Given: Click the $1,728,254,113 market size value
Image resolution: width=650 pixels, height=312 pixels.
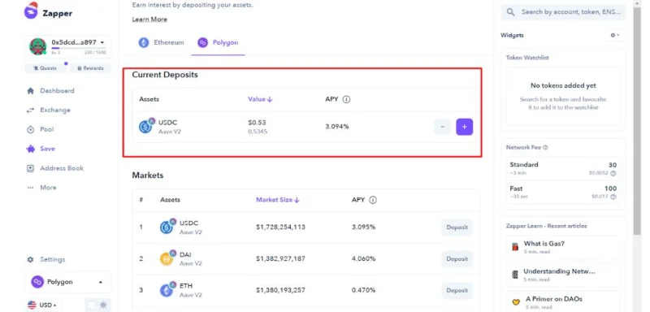Looking at the screenshot, I should 280,227.
